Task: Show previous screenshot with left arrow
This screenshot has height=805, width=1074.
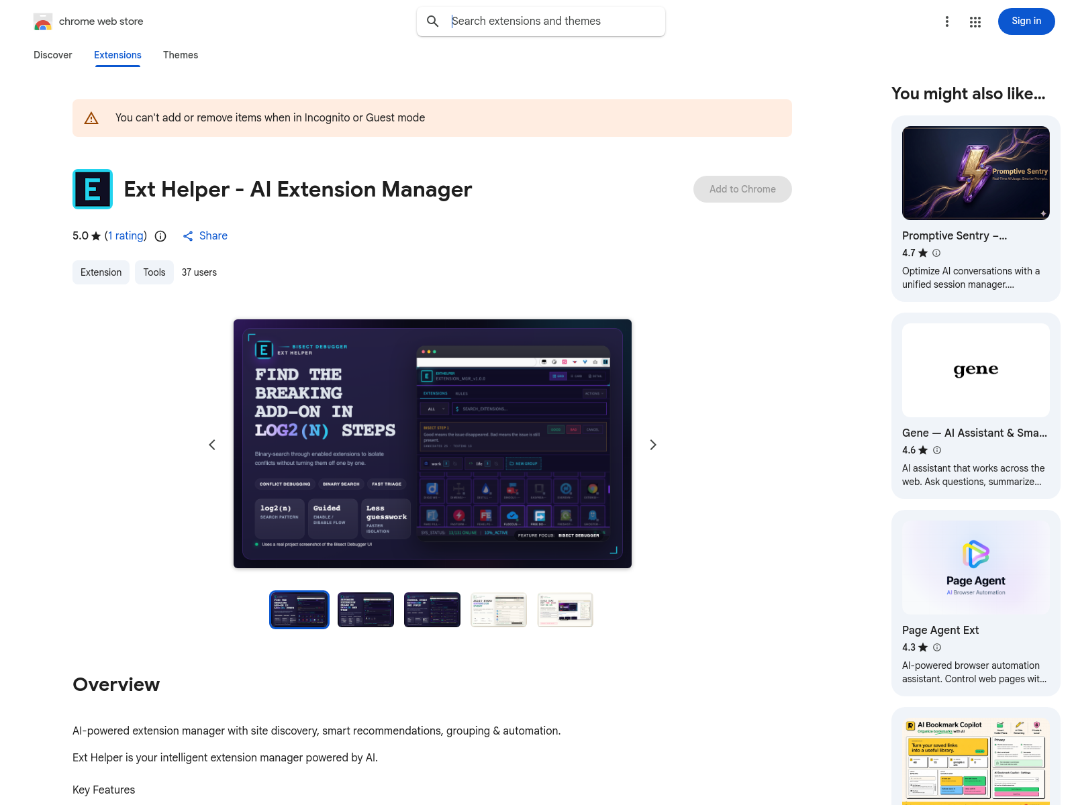Action: [212, 445]
